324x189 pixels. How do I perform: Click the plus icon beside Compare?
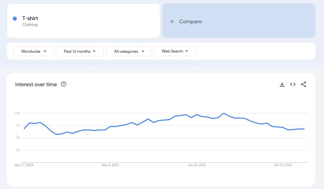click(x=172, y=22)
